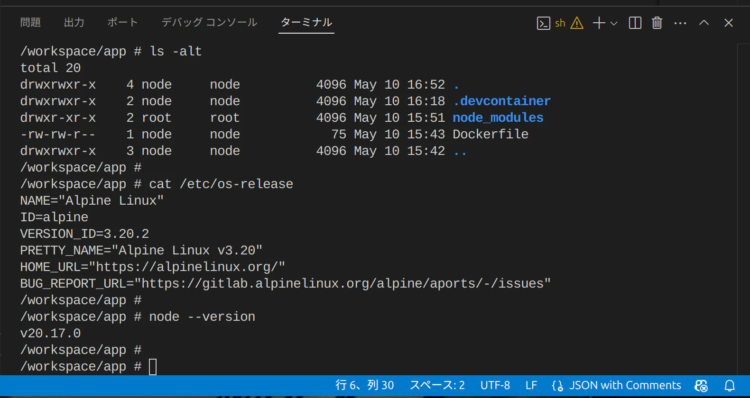Click the 'node --version' command

202,317
